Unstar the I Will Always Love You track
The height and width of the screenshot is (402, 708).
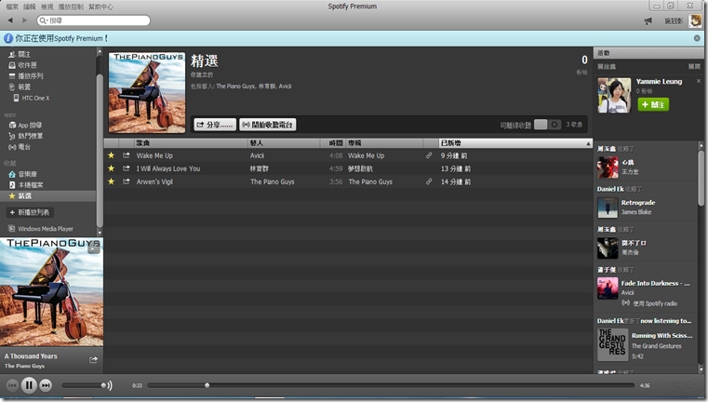click(111, 168)
